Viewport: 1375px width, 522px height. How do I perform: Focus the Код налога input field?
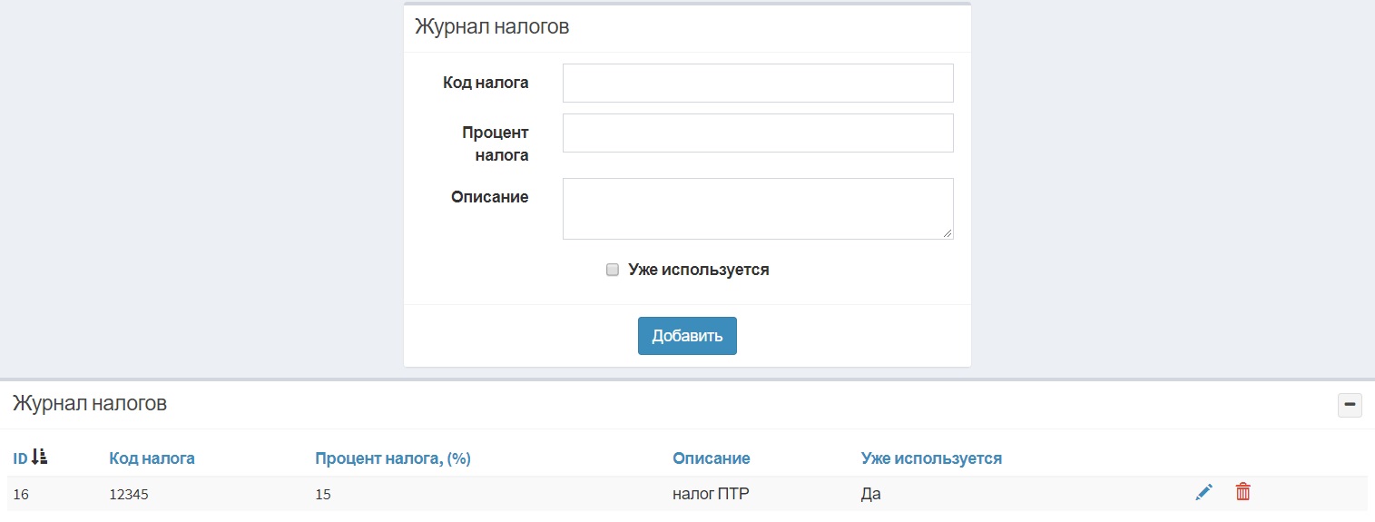pyautogui.click(x=758, y=83)
